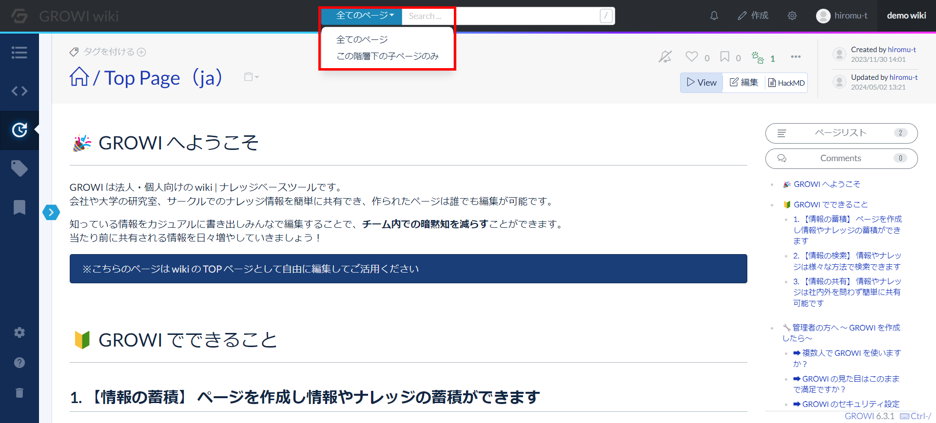
Task: Toggle page subscription bell-slash icon
Action: click(665, 57)
